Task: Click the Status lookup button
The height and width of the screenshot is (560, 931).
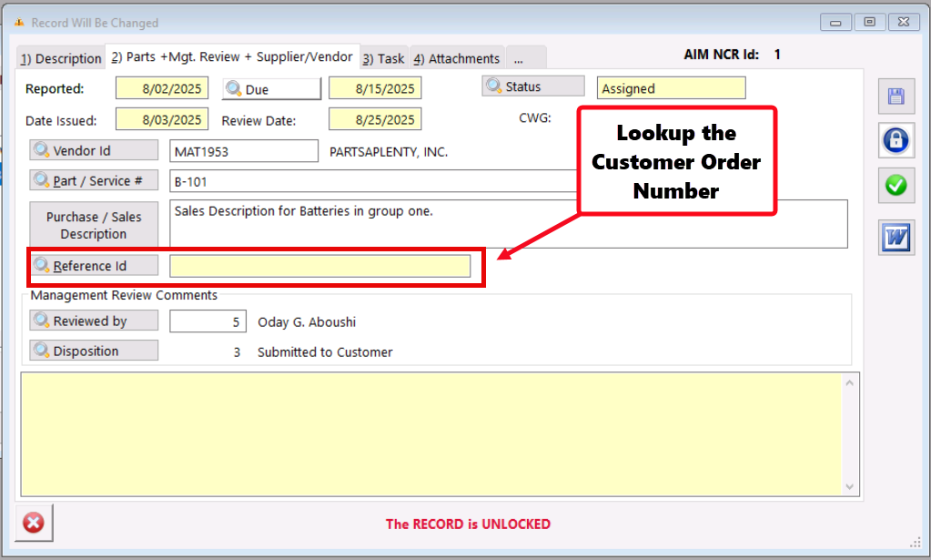Action: (532, 87)
